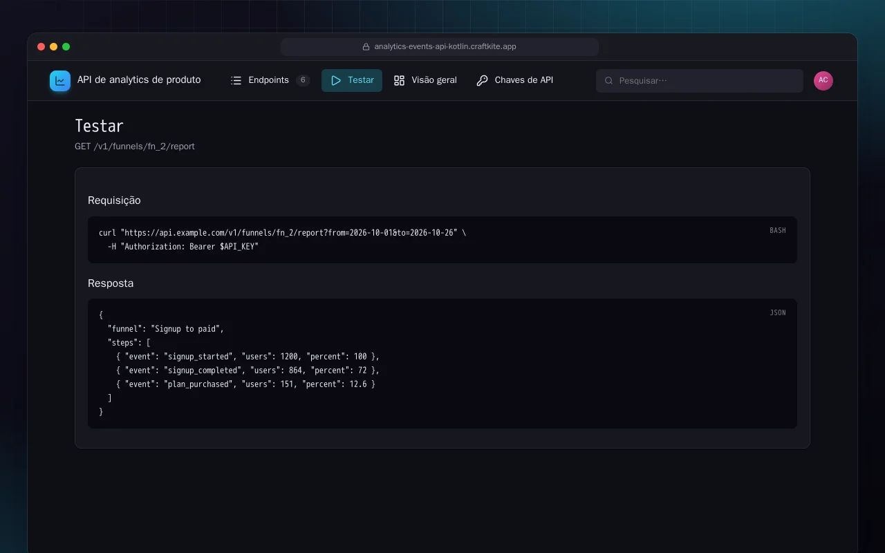Click the "funnel": "Signup to paid" line
The width and height of the screenshot is (885, 553).
click(x=166, y=329)
